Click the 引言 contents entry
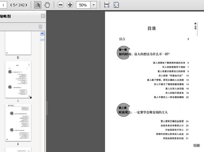204x152 pixels. tap(154, 39)
